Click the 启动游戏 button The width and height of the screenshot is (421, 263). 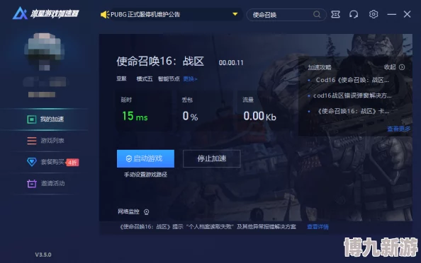(145, 158)
